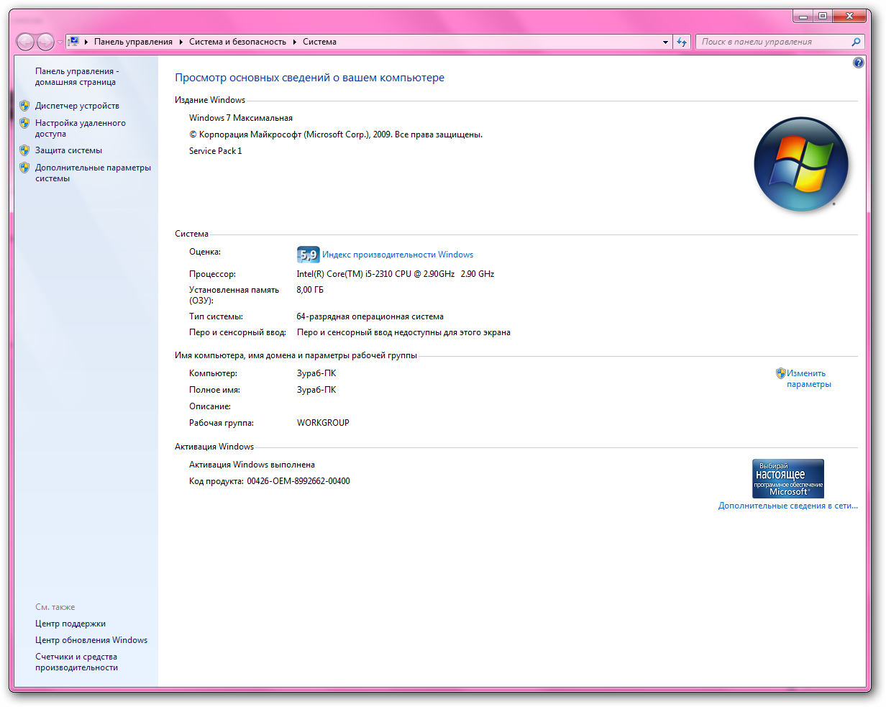Image resolution: width=886 pixels, height=707 pixels.
Task: Expand arrow after Панель управления breadcrumb
Action: click(181, 42)
